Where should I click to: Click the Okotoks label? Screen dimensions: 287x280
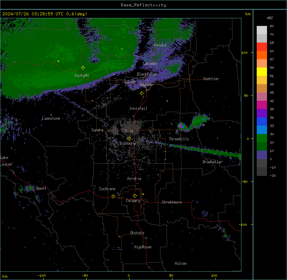coord(137,233)
